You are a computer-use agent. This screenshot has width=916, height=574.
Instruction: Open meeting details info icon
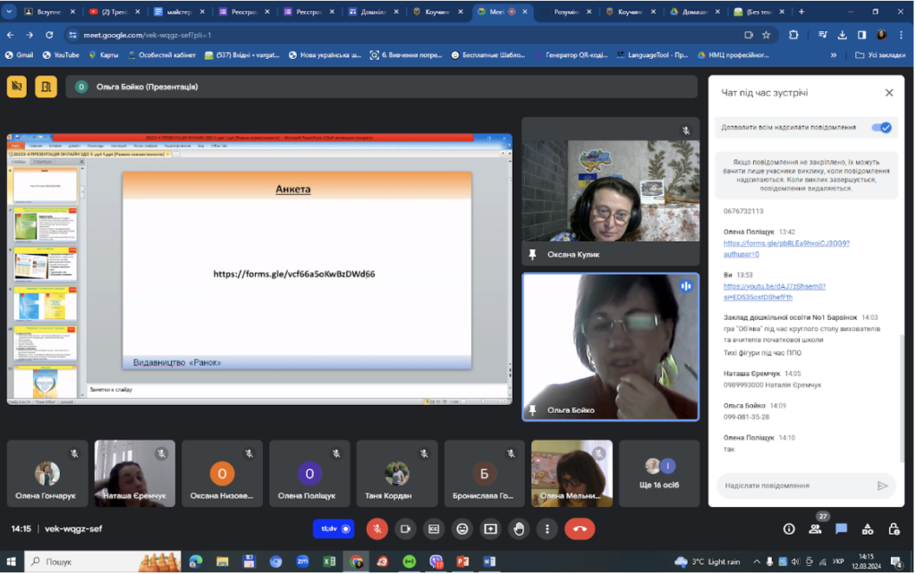pyautogui.click(x=789, y=529)
